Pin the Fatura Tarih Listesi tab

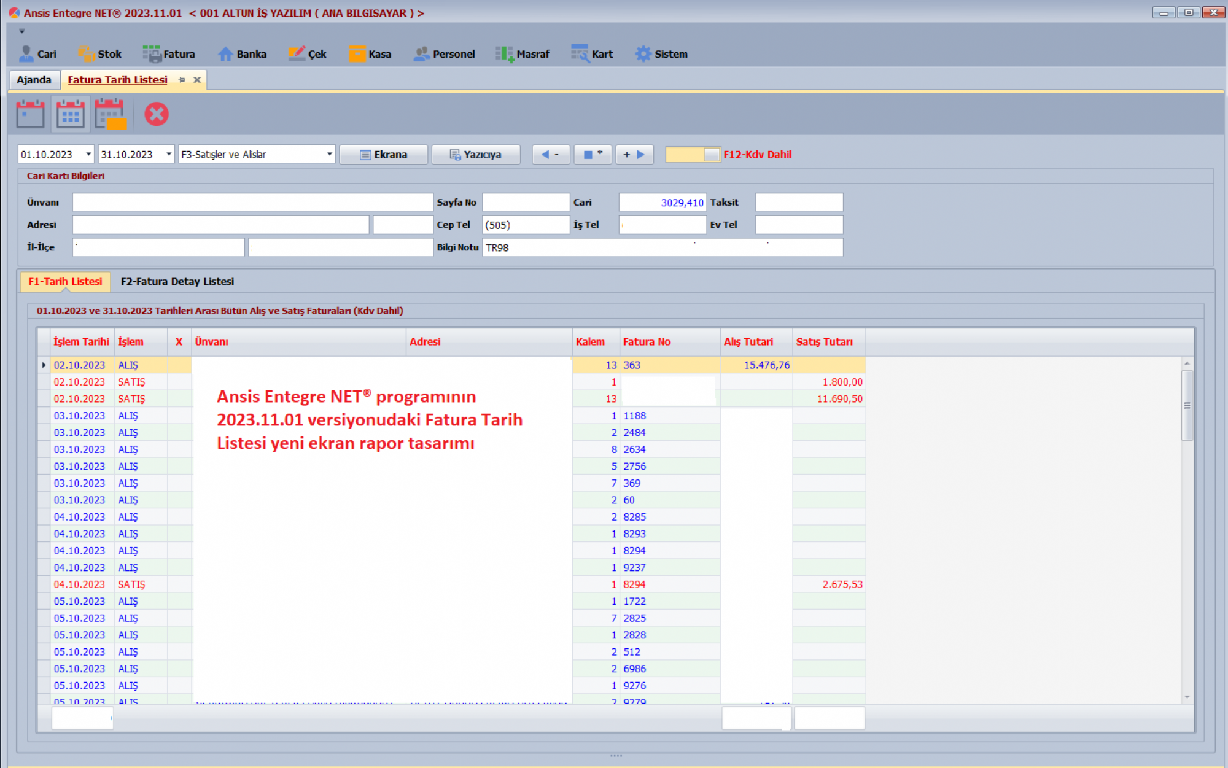click(x=182, y=80)
